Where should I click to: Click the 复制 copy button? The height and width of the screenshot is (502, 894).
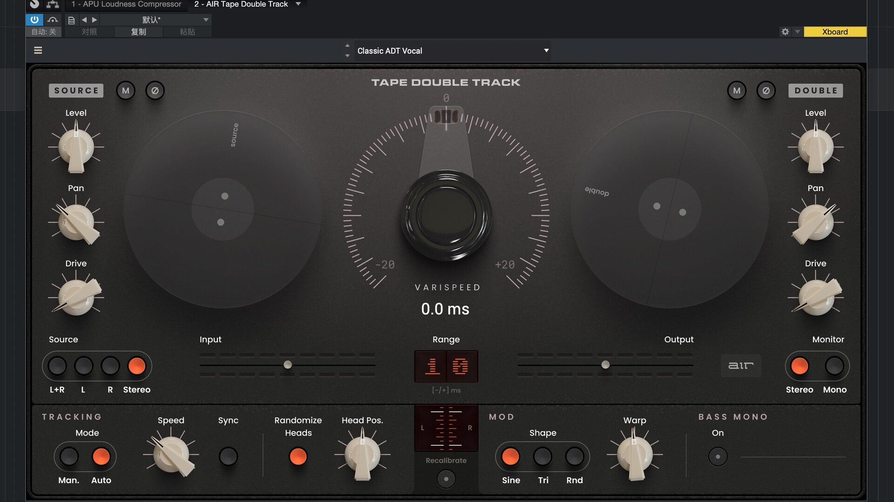pos(138,32)
